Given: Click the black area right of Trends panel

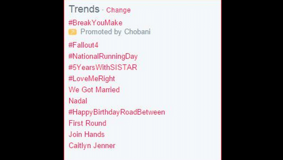Looking at the screenshot, I should (x=252, y=80).
